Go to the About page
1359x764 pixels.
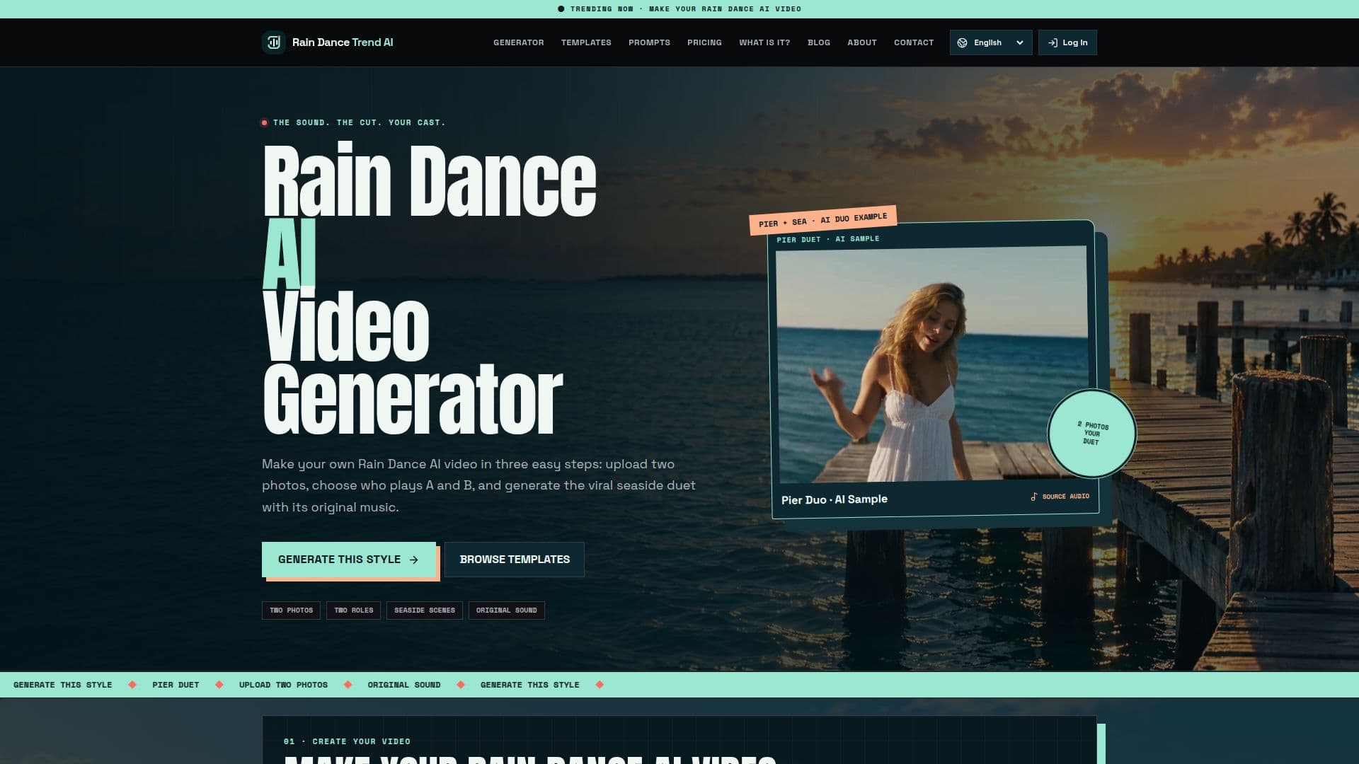click(862, 42)
